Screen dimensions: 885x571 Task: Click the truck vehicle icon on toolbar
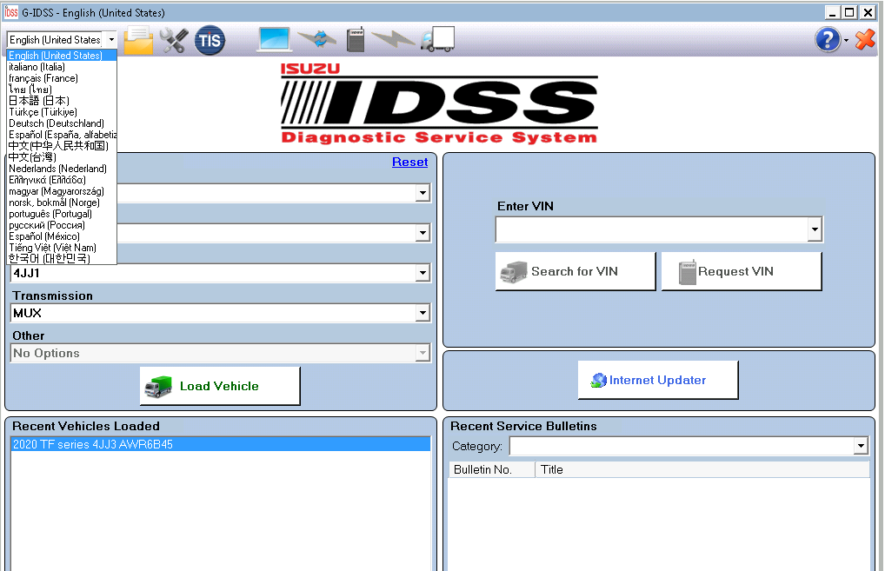pyautogui.click(x=437, y=39)
